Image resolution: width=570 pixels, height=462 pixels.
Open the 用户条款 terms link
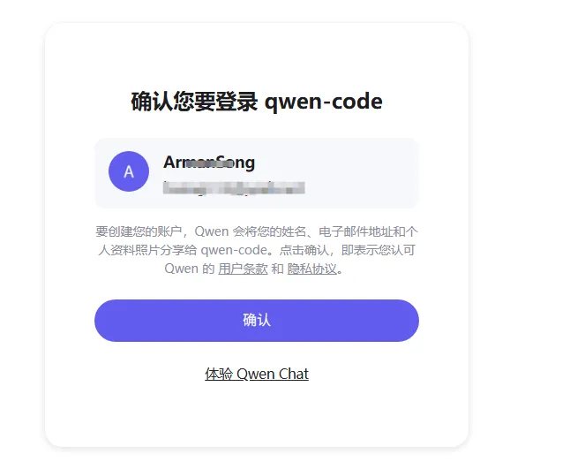243,269
